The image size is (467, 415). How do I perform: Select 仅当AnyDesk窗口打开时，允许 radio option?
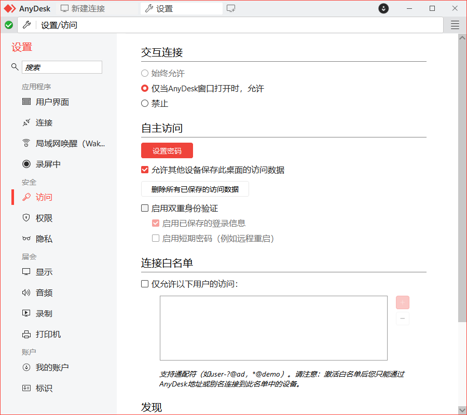pos(144,88)
